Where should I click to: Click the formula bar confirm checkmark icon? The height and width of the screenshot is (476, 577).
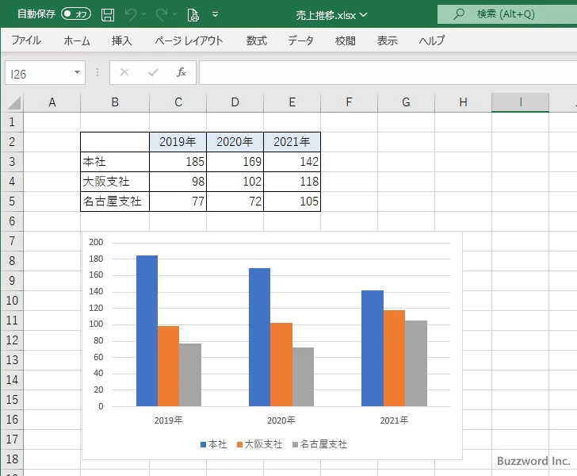tap(153, 72)
